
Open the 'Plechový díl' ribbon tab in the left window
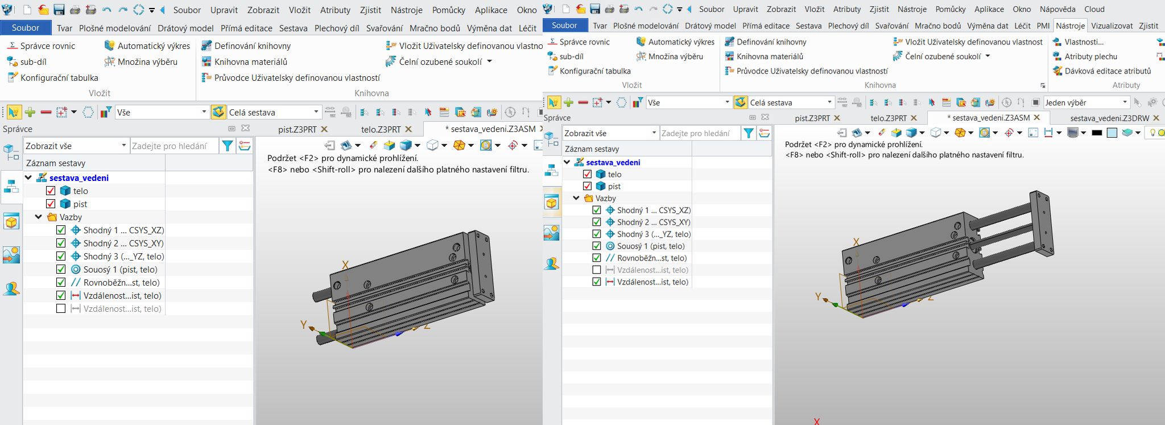pos(336,28)
